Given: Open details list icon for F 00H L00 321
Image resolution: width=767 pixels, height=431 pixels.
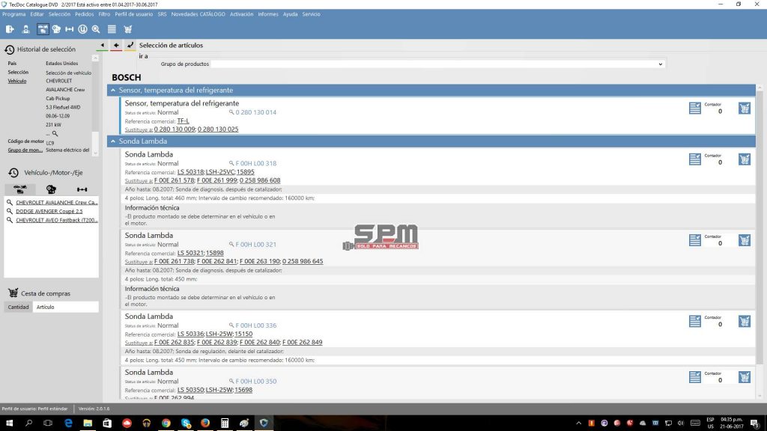Looking at the screenshot, I should click(694, 240).
